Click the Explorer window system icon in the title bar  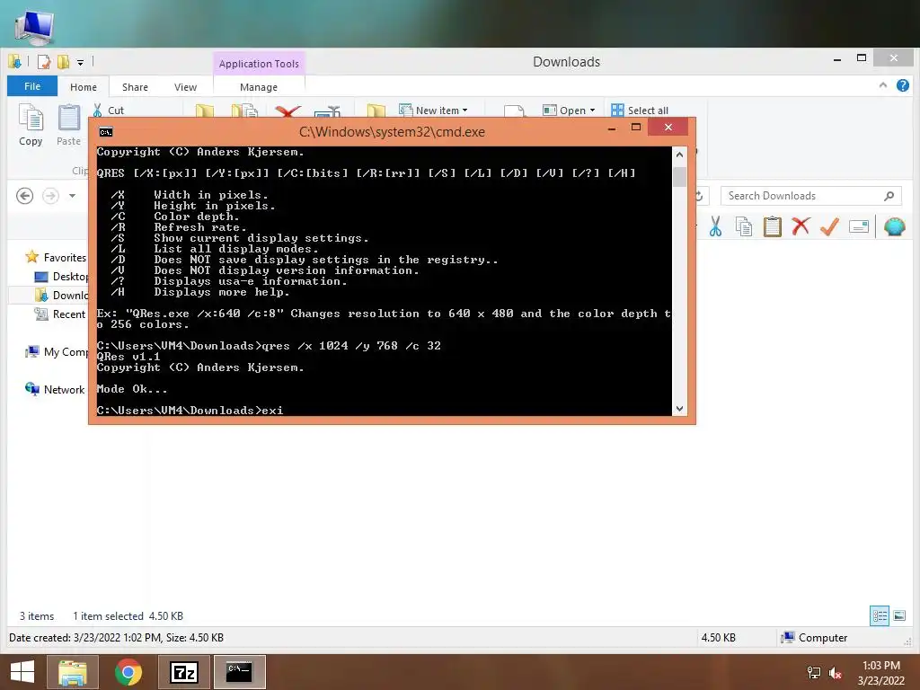tap(14, 62)
